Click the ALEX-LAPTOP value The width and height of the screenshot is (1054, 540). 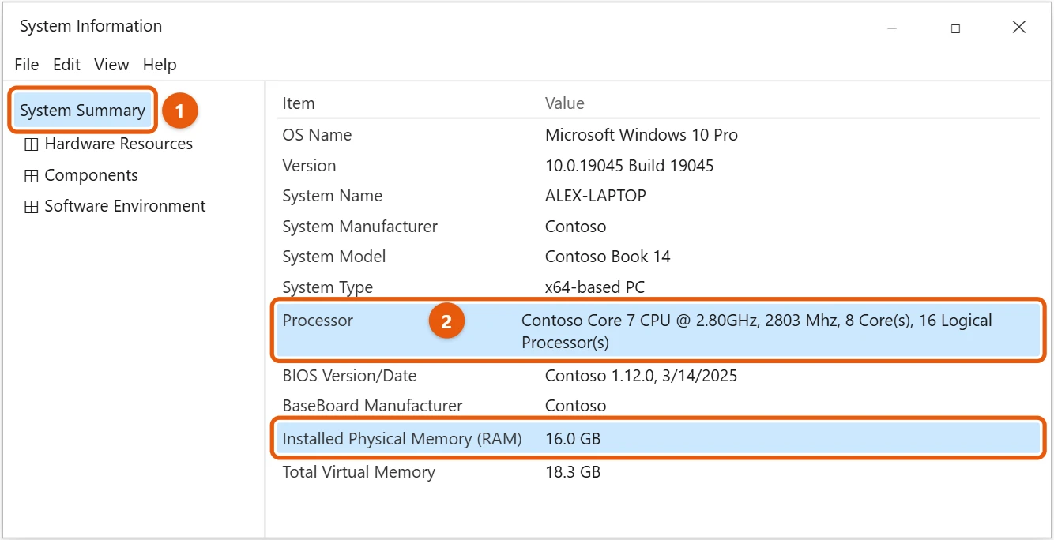click(596, 196)
